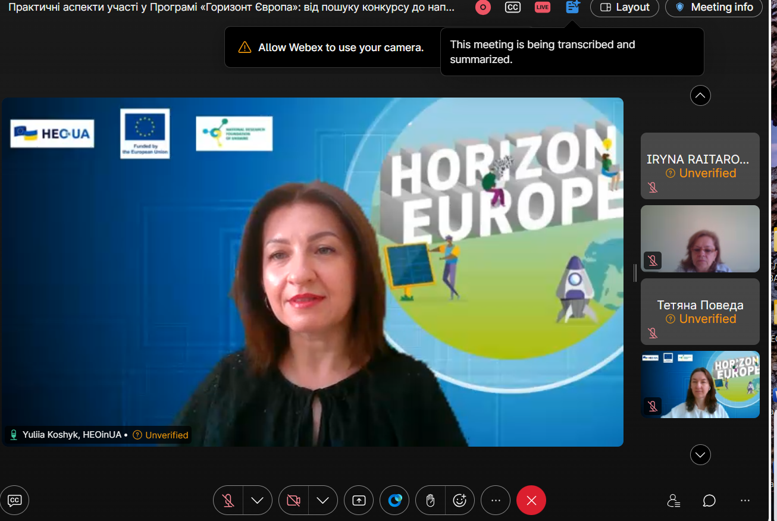Open Meeting info
The width and height of the screenshot is (777, 521).
click(714, 8)
